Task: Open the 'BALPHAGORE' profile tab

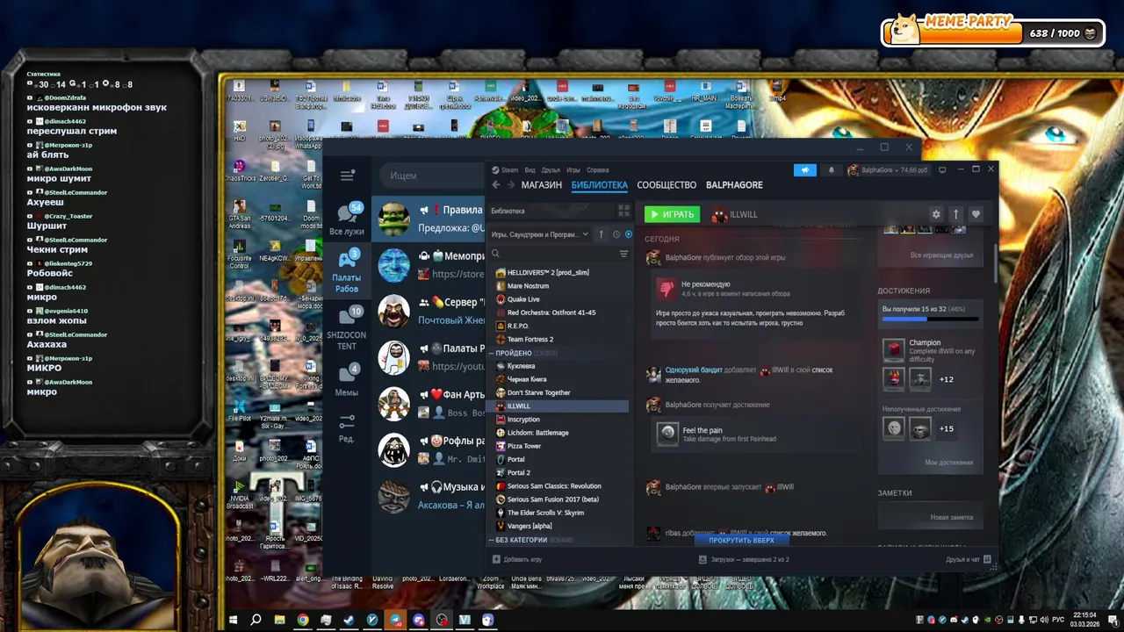Action: [734, 185]
